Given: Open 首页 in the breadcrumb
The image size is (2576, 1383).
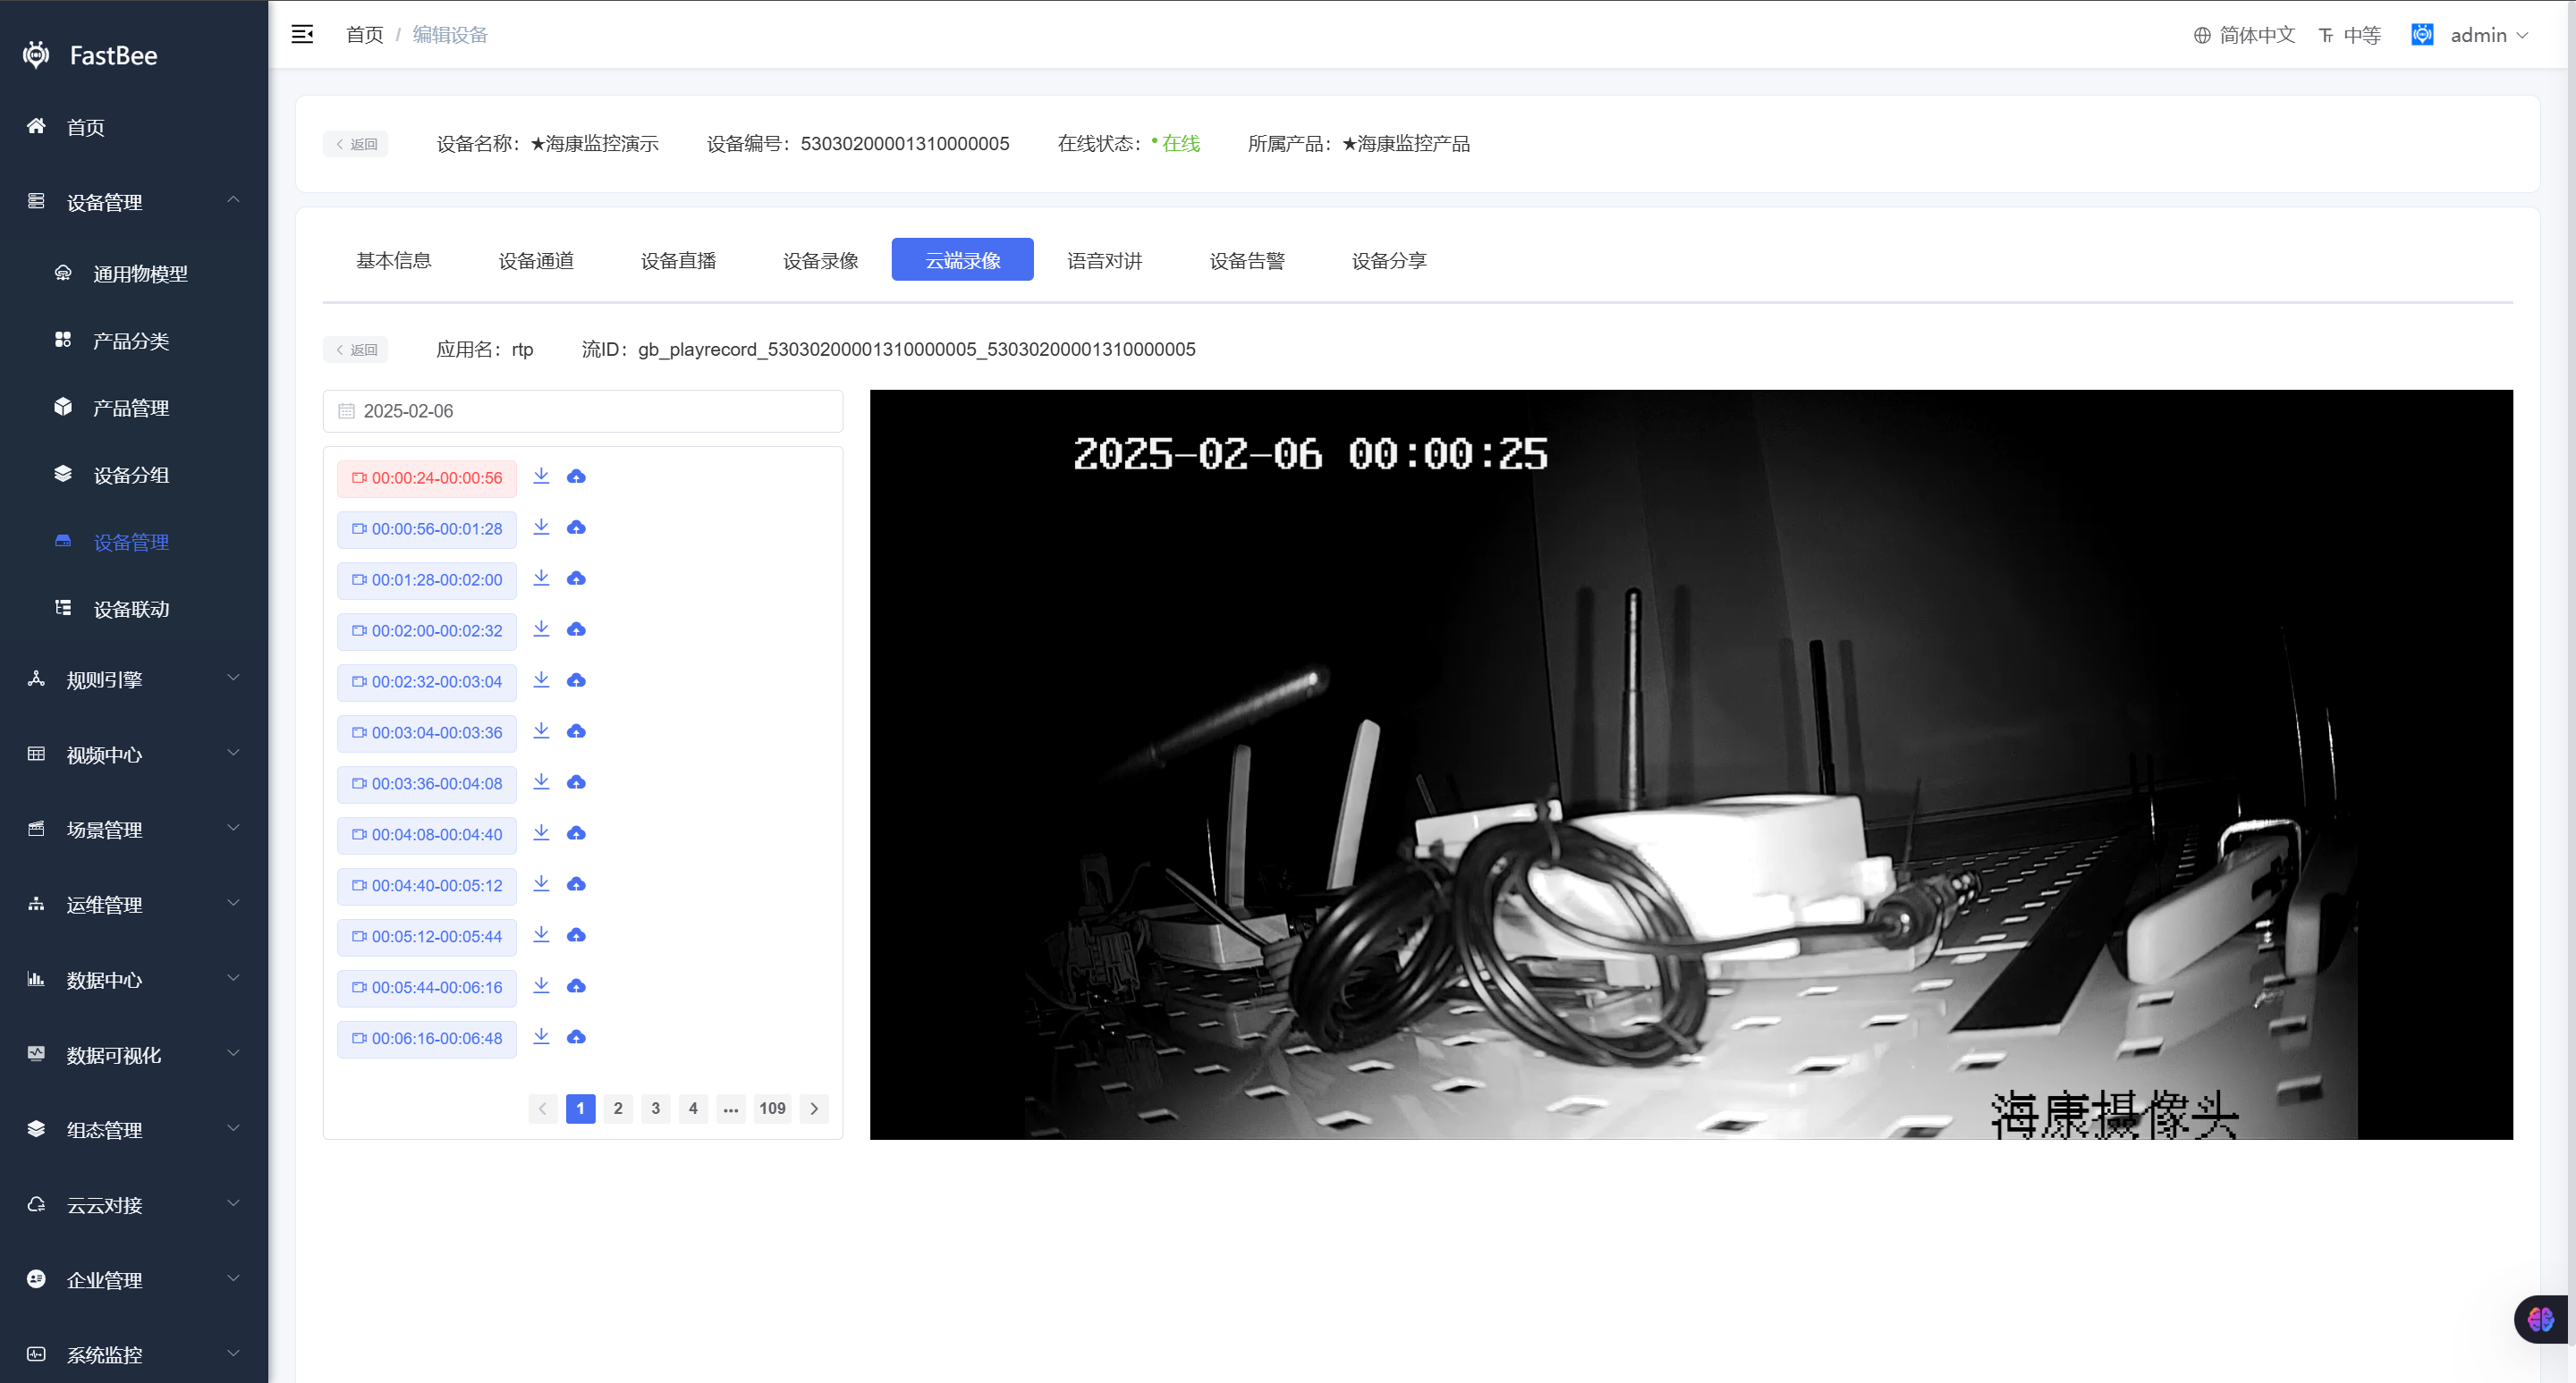Looking at the screenshot, I should pos(364,35).
